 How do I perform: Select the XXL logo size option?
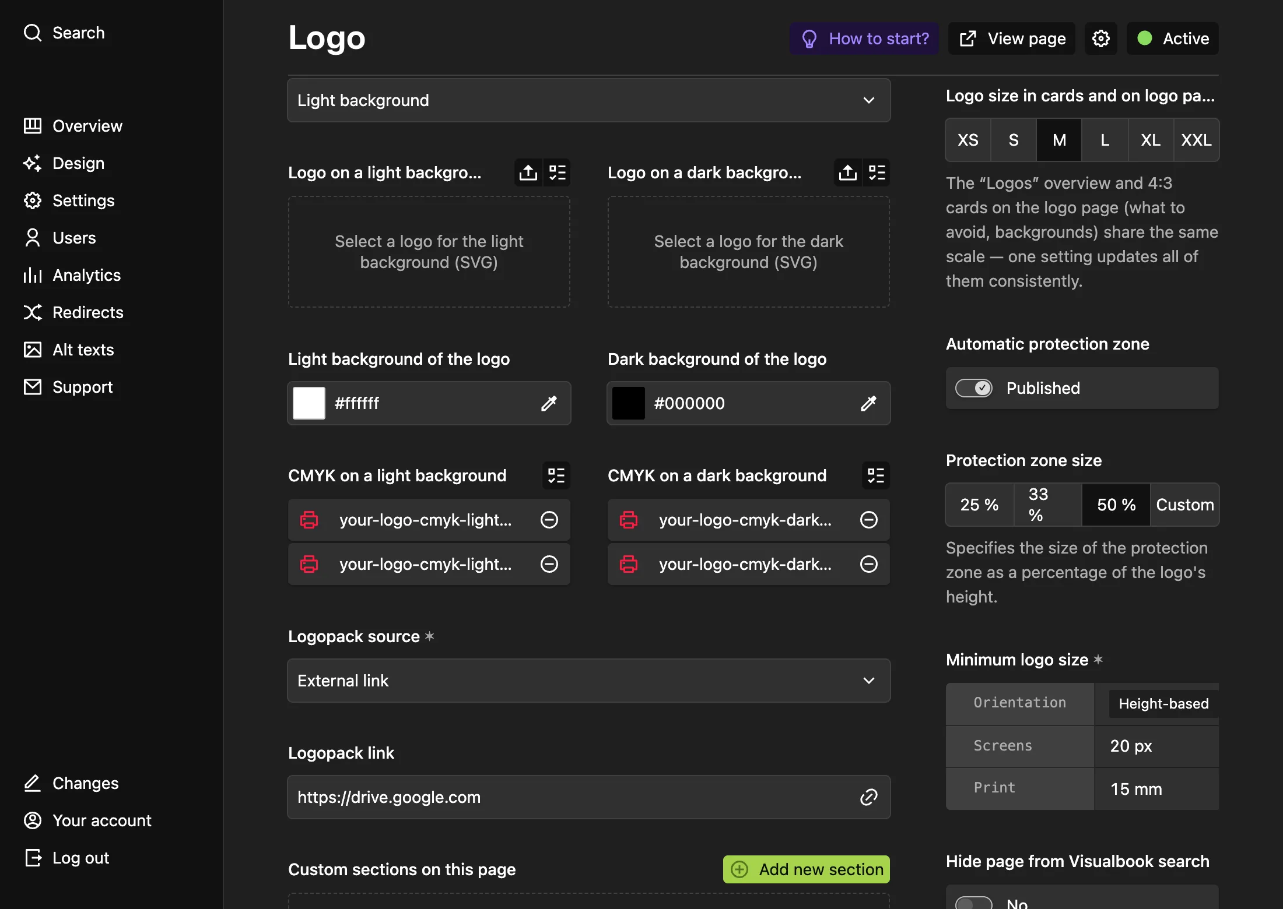1197,140
